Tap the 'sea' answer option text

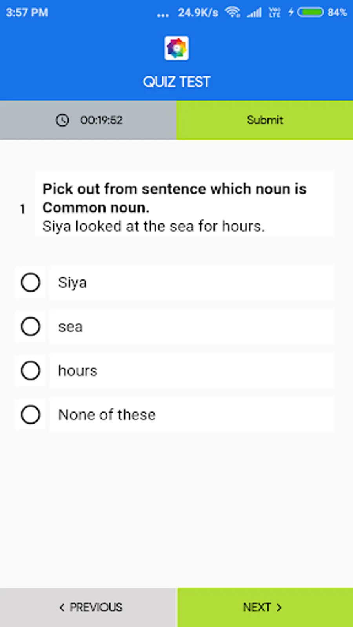click(x=71, y=327)
